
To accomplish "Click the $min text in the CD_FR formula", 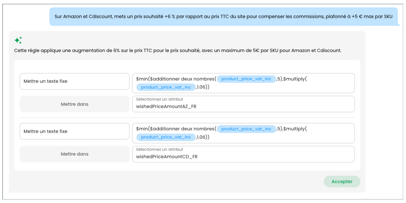I will click(x=142, y=129).
